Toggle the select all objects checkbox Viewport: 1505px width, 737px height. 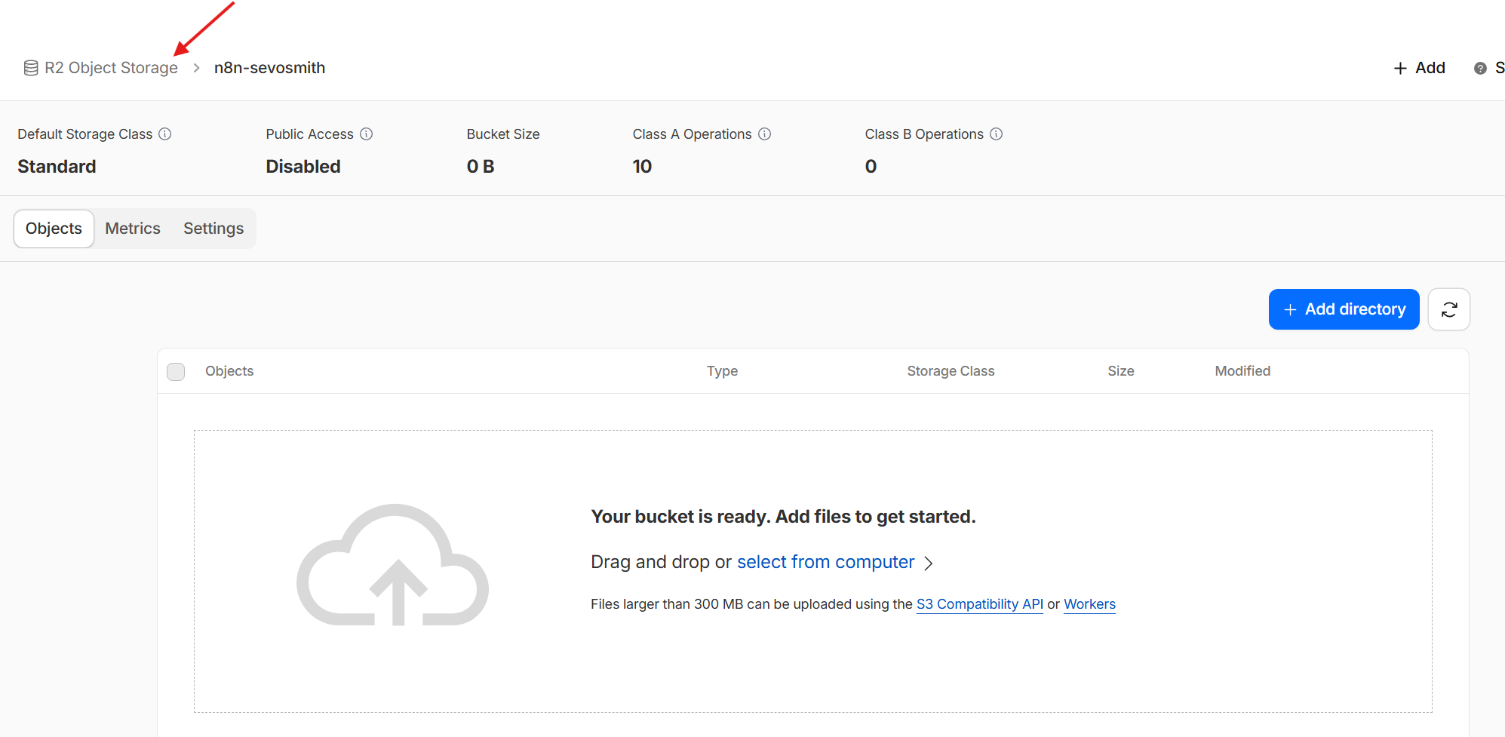point(176,372)
